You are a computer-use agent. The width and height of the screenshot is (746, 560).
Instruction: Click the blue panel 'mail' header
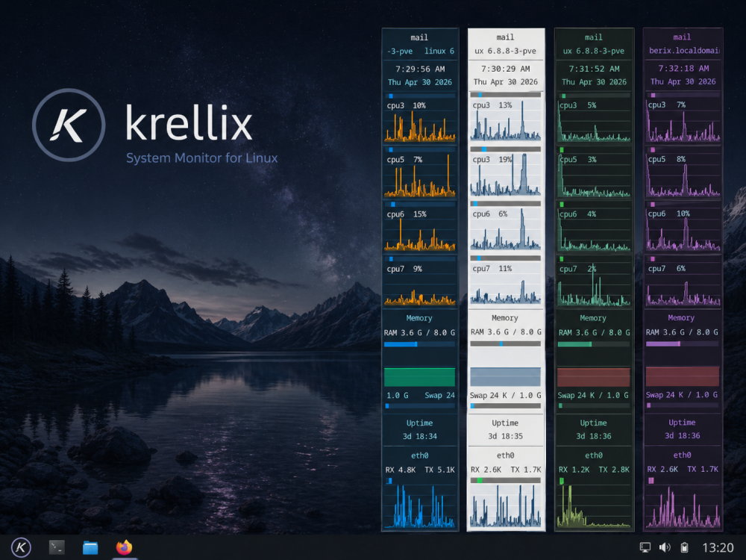(x=419, y=37)
